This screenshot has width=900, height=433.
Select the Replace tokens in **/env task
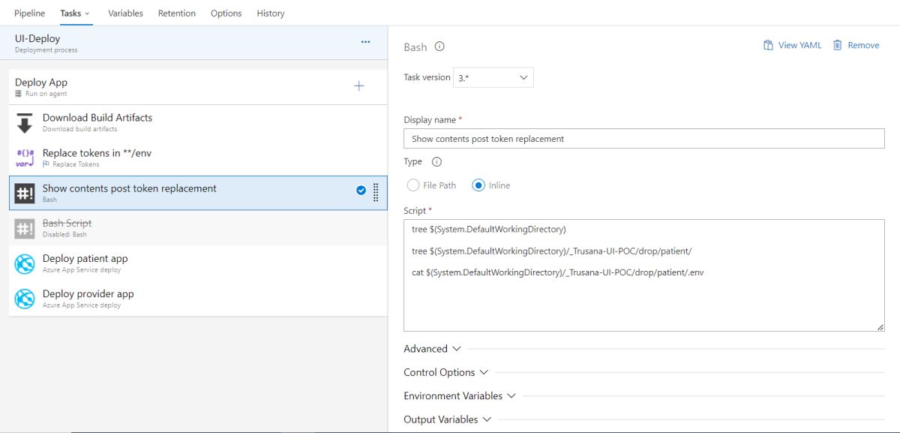[x=198, y=158]
